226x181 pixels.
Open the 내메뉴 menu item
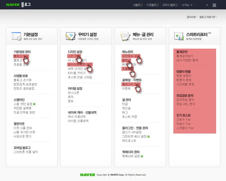[185, 5]
